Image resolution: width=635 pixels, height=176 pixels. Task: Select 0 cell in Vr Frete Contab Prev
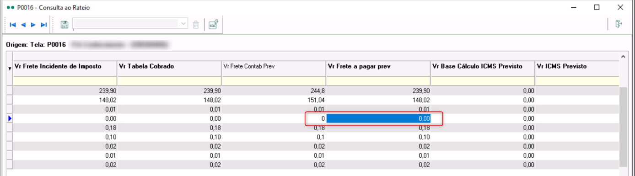tap(274, 118)
